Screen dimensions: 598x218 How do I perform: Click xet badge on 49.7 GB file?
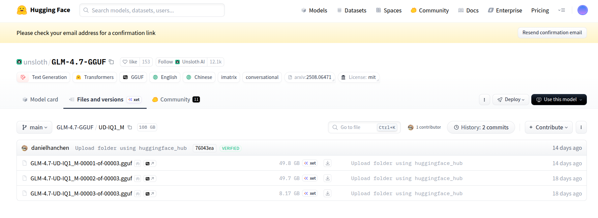310,178
